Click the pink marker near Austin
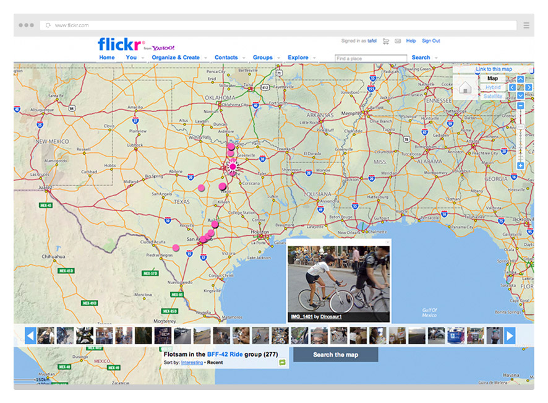Image resolution: width=548 pixels, height=403 pixels. 215,225
